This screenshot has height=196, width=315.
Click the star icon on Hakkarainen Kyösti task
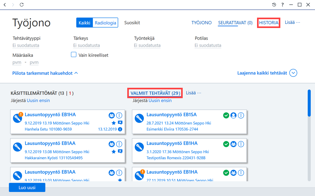pos(114,151)
